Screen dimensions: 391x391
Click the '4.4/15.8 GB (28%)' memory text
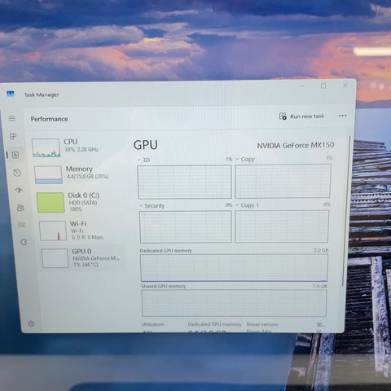[87, 176]
